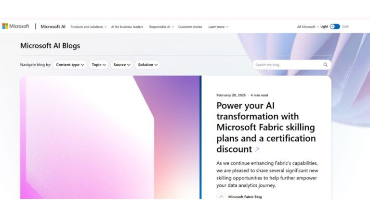The image size is (370, 217).
Task: Click the article summary starting 'As we continue'
Action: [x=267, y=174]
